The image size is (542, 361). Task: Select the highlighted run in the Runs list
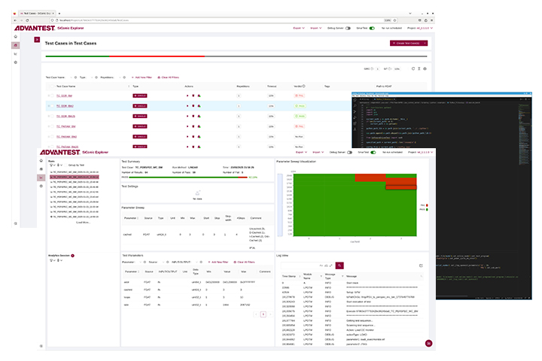(75, 177)
